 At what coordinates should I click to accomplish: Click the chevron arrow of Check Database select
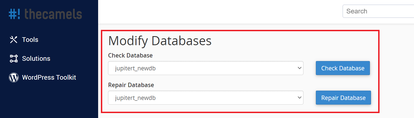click(x=300, y=68)
